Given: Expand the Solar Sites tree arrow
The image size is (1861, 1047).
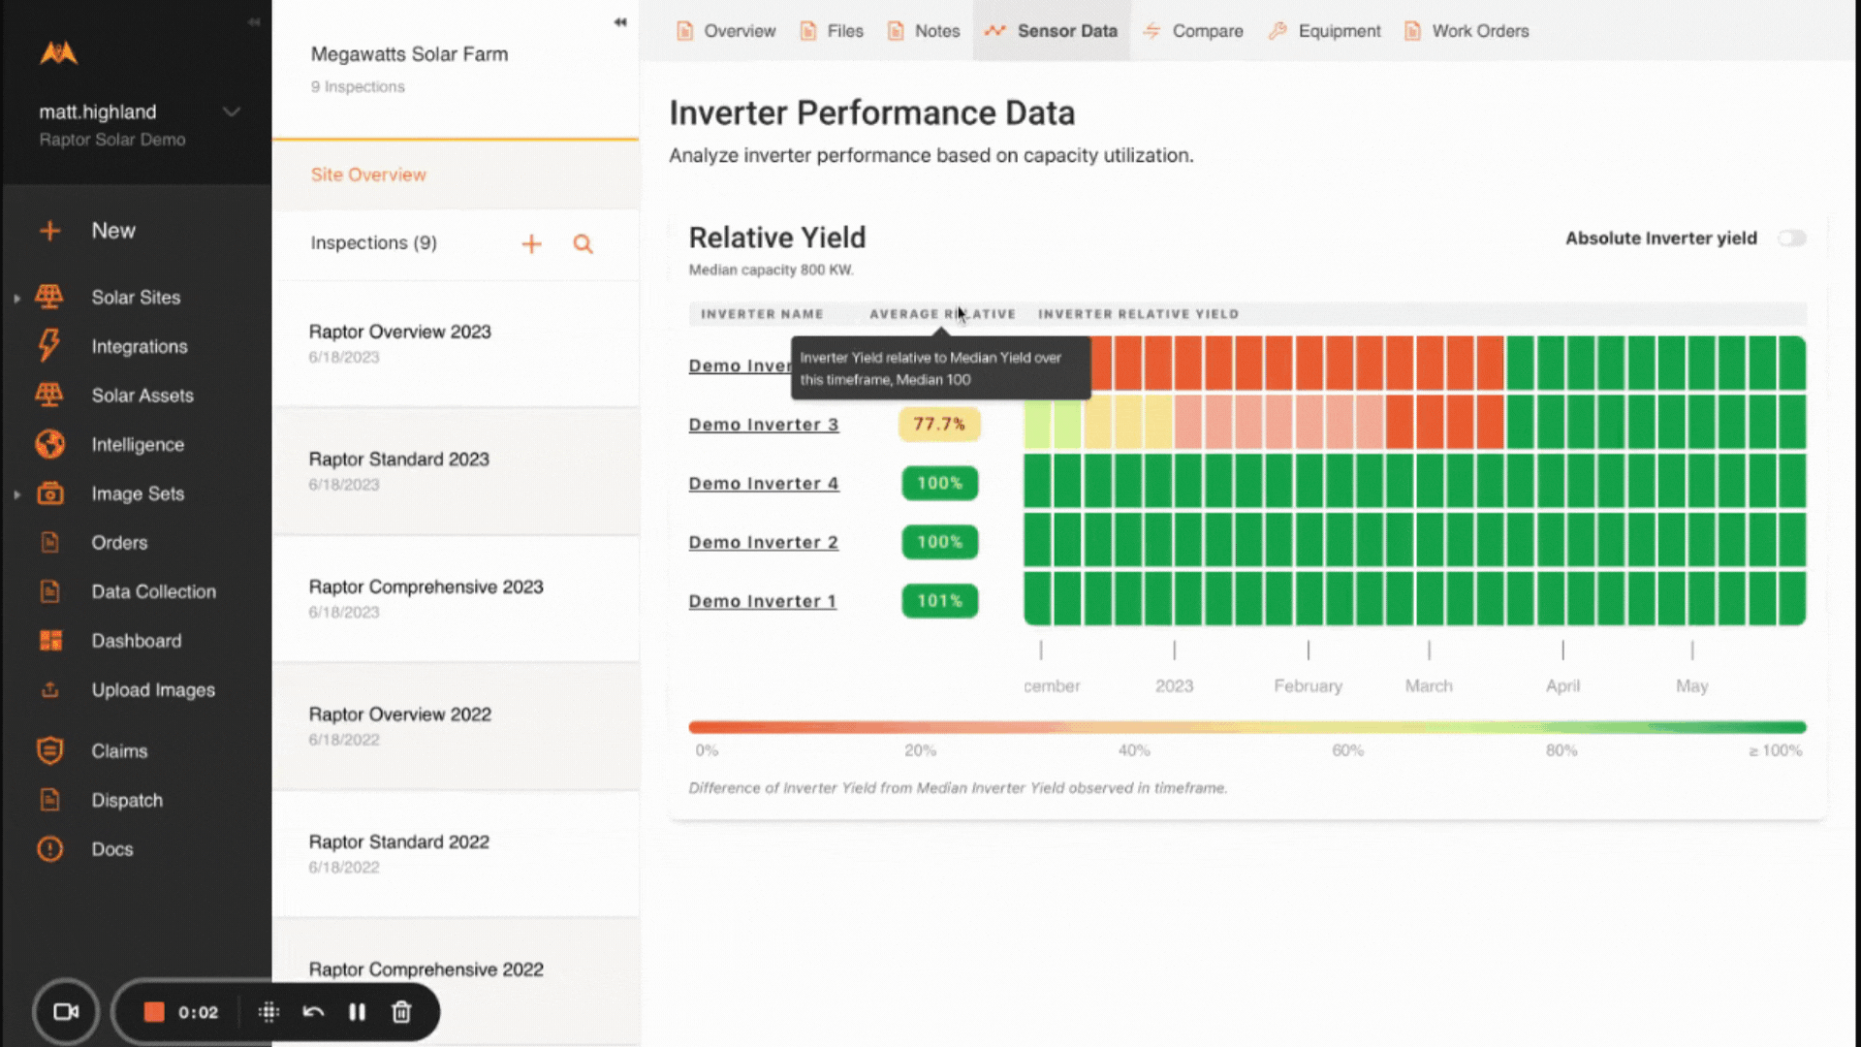Looking at the screenshot, I should point(16,299).
